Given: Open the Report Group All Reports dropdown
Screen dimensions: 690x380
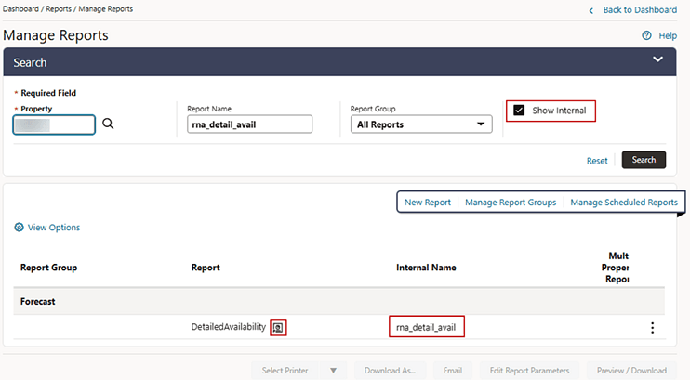Looking at the screenshot, I should tap(421, 124).
